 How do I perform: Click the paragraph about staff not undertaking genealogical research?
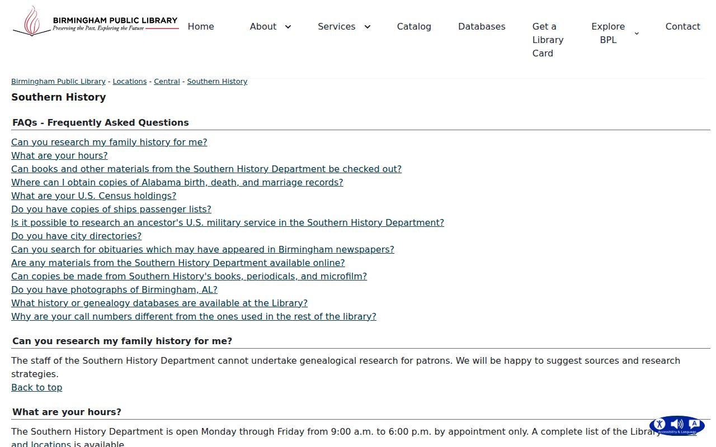(346, 367)
